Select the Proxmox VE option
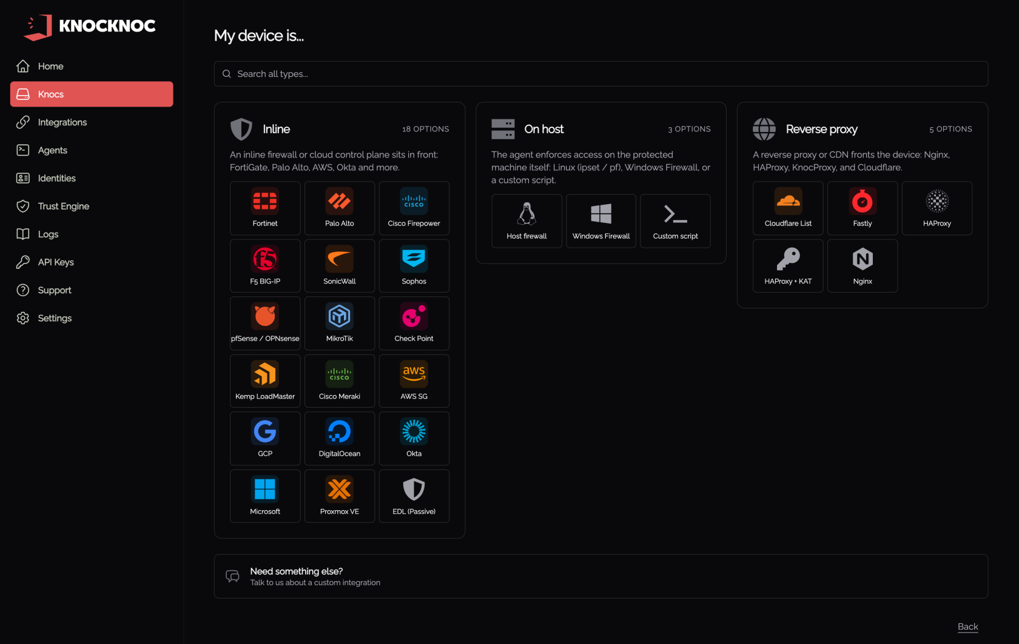The image size is (1019, 644). pyautogui.click(x=340, y=496)
